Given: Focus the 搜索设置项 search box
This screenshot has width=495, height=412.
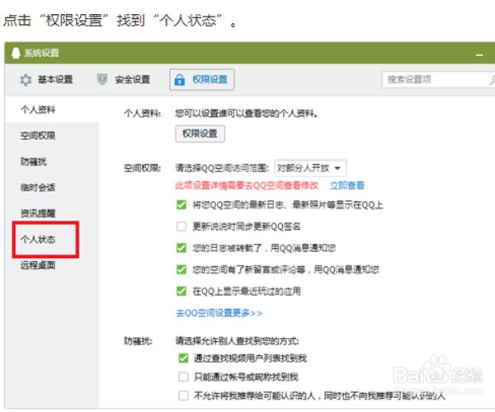Looking at the screenshot, I should tap(437, 80).
